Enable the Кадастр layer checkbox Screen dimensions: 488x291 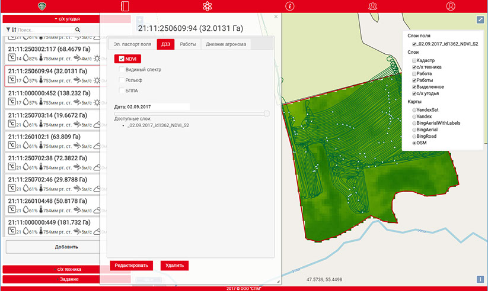[x=414, y=61]
